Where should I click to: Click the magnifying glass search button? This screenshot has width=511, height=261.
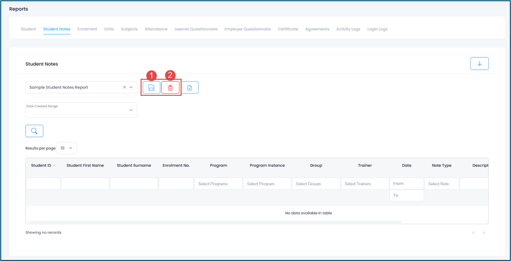(x=34, y=131)
